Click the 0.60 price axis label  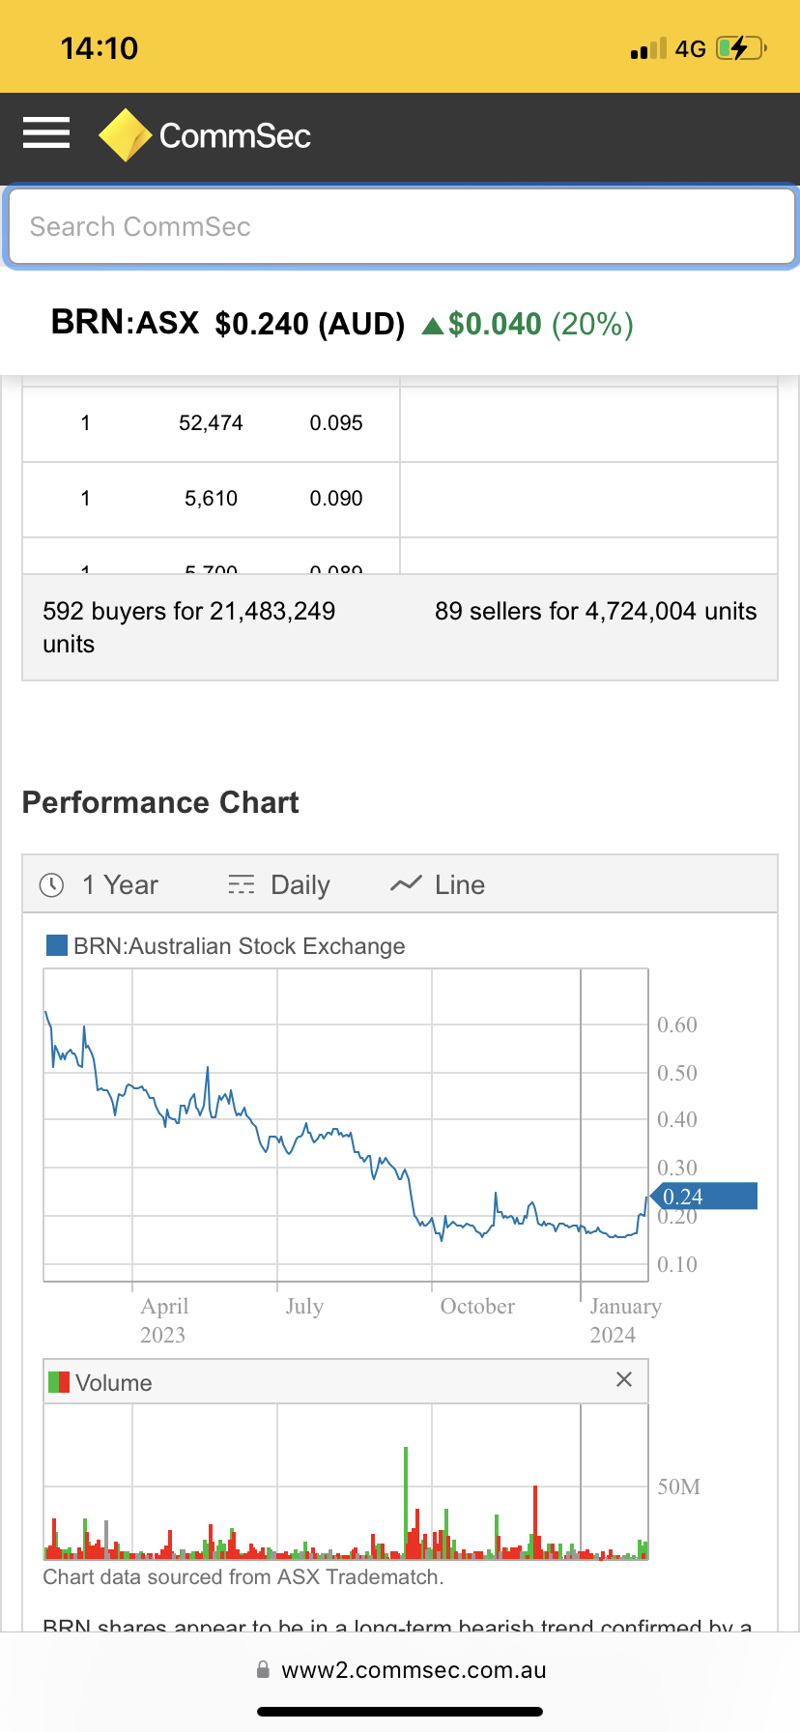pyautogui.click(x=677, y=1025)
